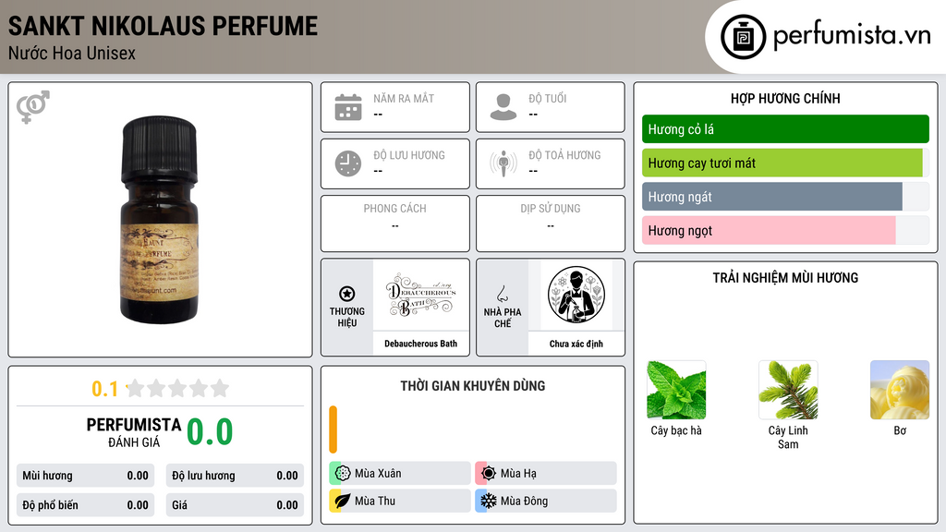Click the Giá 0.00 score row
This screenshot has height=532, width=946.
(235, 505)
